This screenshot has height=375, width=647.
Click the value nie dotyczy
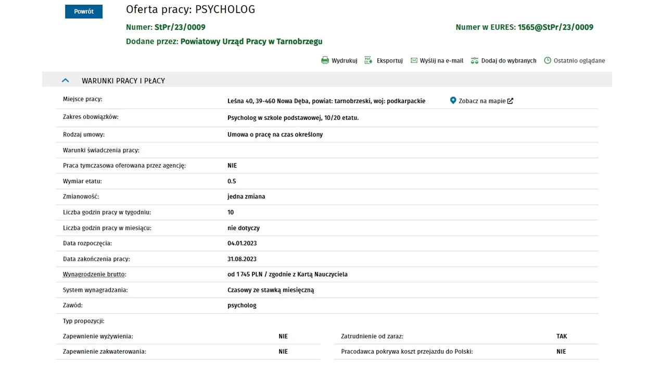click(x=244, y=228)
